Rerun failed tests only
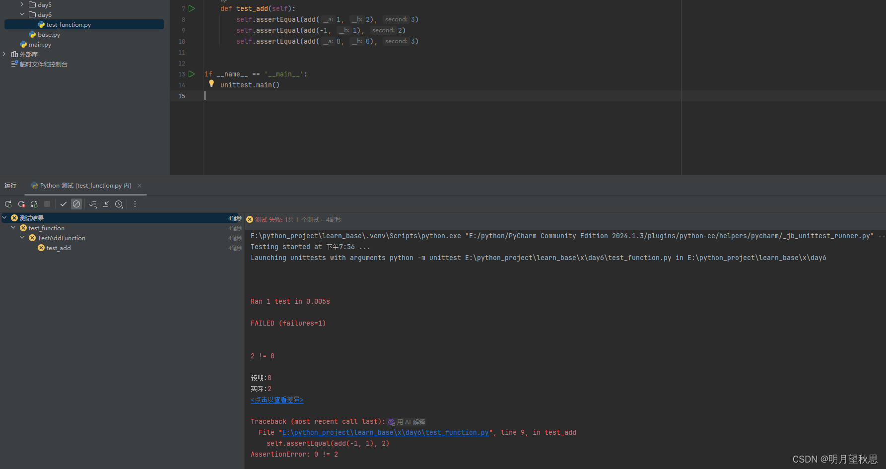The height and width of the screenshot is (469, 886). (x=21, y=204)
